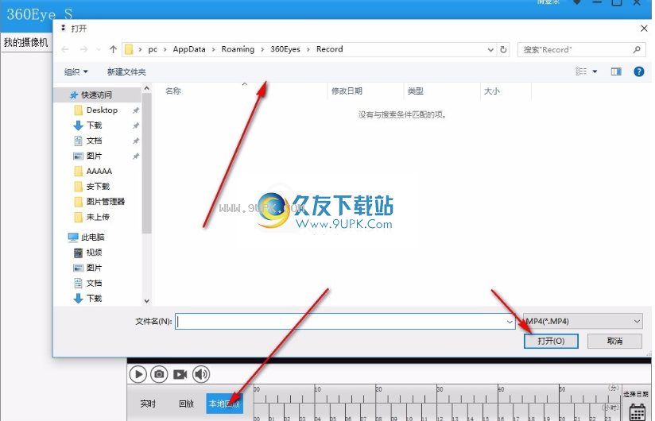Open 图片 under 此电脑
655x421 pixels.
click(x=95, y=268)
